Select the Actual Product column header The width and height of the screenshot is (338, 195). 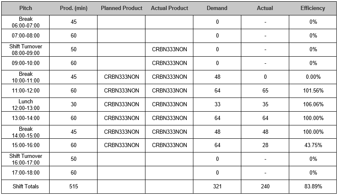pyautogui.click(x=169, y=8)
